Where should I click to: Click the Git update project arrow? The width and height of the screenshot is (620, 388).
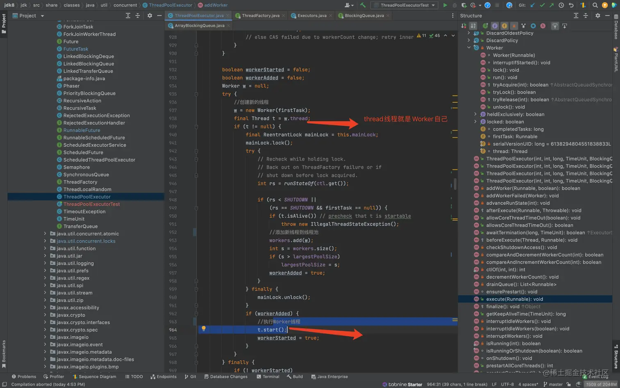click(533, 5)
